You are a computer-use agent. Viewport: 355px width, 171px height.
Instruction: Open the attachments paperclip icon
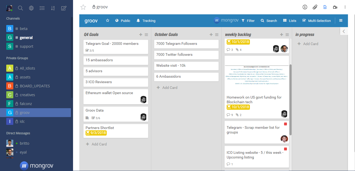tap(315, 7)
